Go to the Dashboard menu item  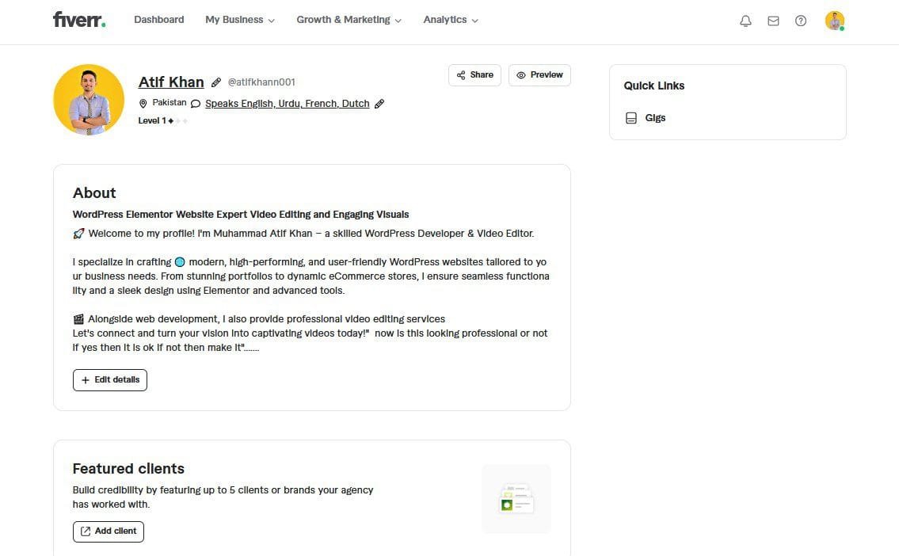pos(158,20)
